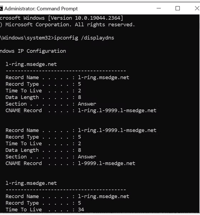Click Record Name l-ring.l-9999.l-msedge.net in second record
Viewport: 200px width, 215px height.
(x=117, y=130)
